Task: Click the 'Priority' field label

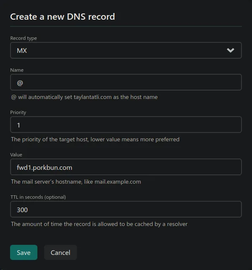Action: (18, 112)
